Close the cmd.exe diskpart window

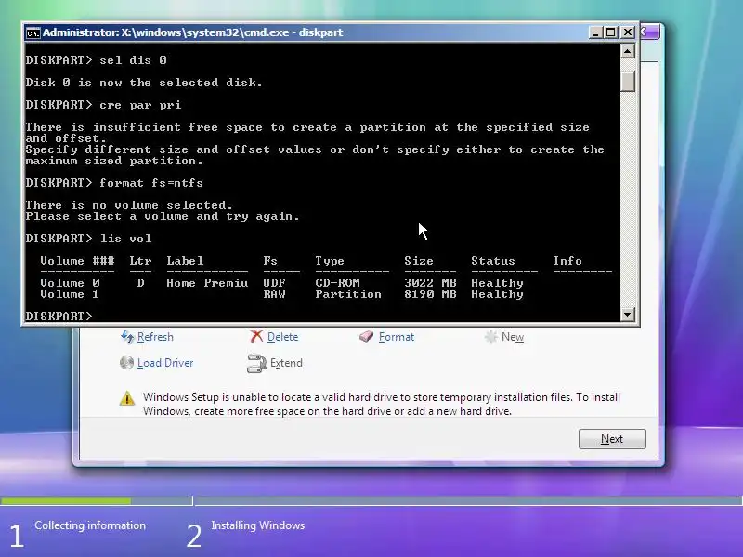point(628,32)
